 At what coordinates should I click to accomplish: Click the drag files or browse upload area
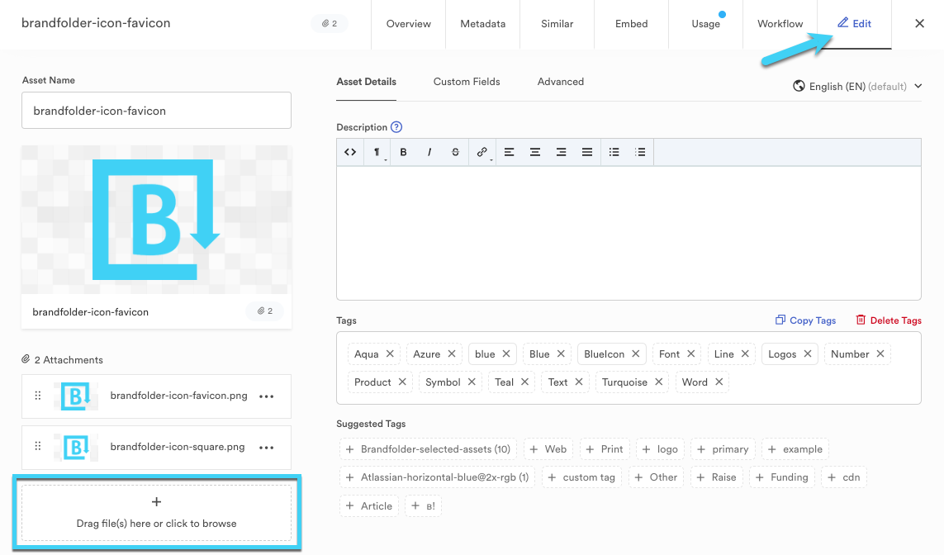[x=157, y=513]
